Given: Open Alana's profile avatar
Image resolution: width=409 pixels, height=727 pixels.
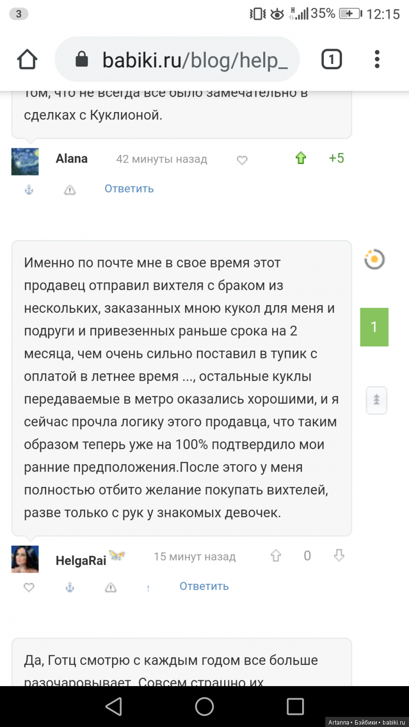Looking at the screenshot, I should (25, 162).
